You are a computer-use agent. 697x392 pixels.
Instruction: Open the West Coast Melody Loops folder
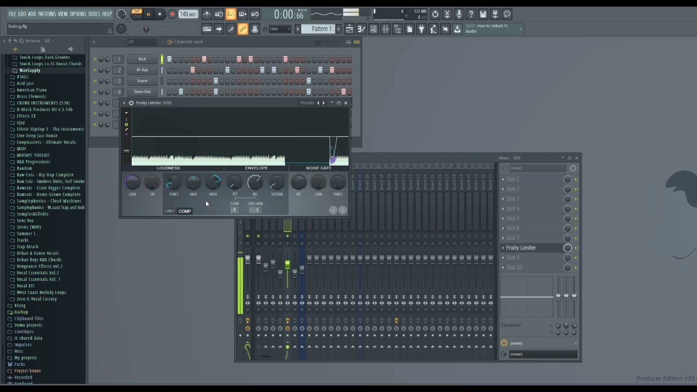(x=41, y=292)
